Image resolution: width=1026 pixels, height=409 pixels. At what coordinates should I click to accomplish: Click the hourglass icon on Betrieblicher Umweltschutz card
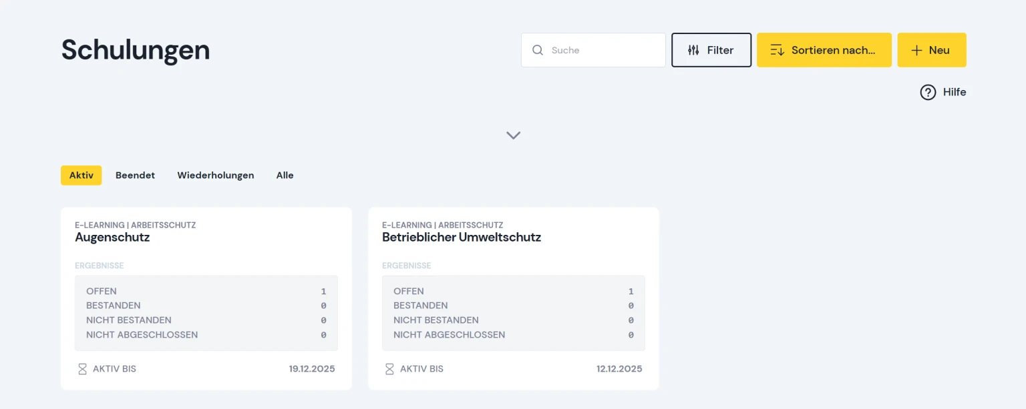point(389,369)
